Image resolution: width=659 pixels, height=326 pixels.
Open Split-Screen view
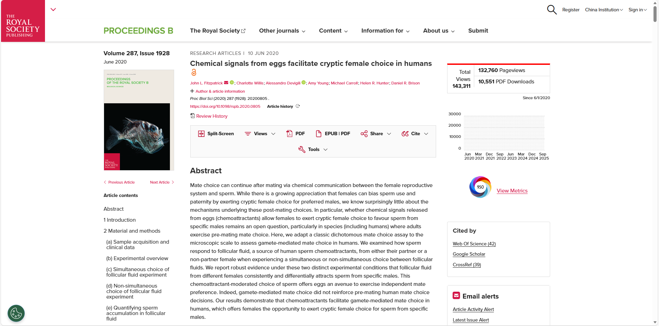216,133
